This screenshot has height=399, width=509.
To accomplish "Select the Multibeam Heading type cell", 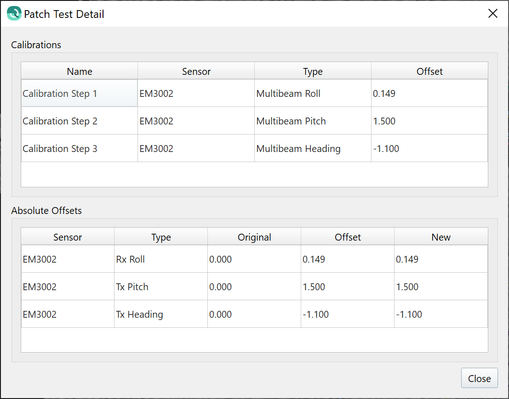I will (298, 149).
